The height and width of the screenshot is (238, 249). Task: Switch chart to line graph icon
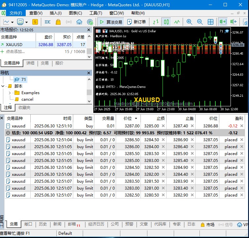pyautogui.click(x=177, y=22)
